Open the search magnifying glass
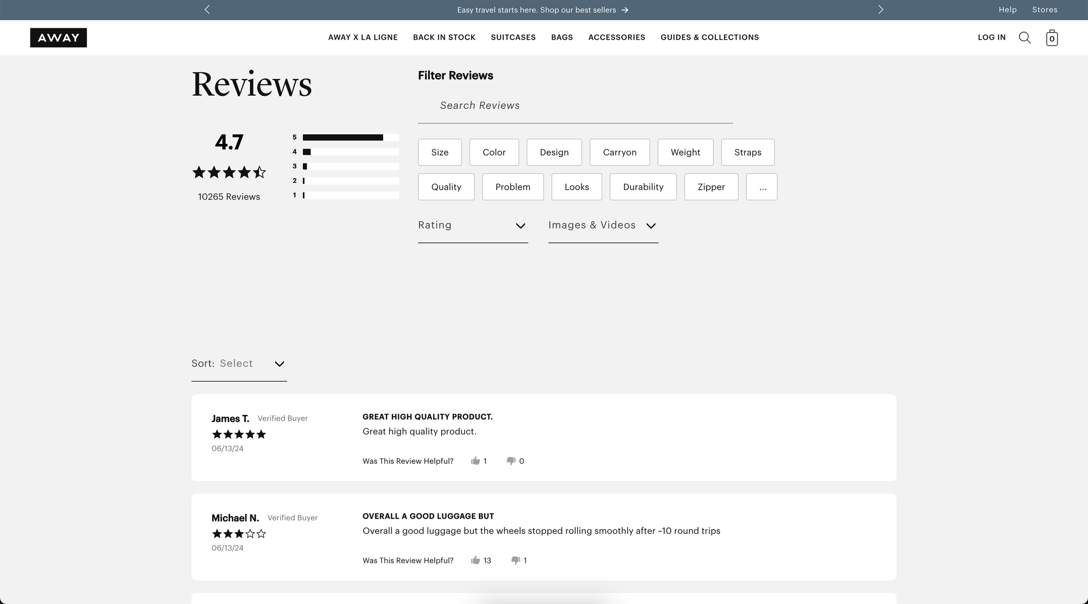 (x=1025, y=38)
